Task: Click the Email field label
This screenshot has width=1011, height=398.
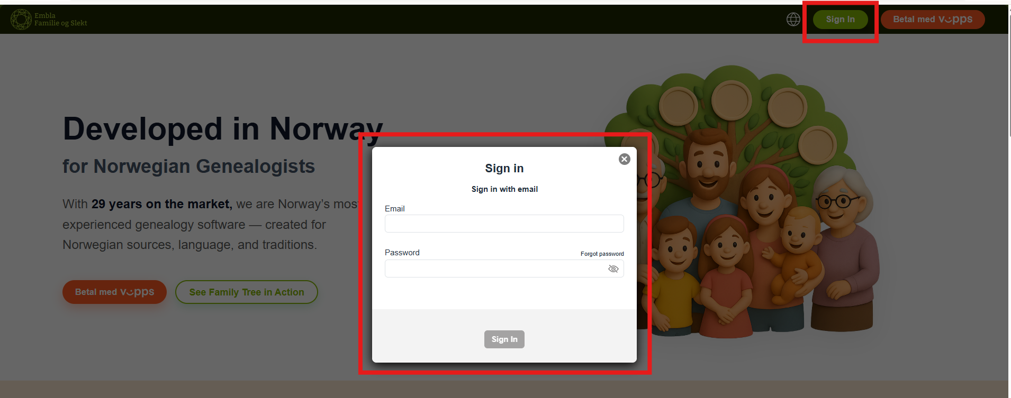Action: click(395, 209)
